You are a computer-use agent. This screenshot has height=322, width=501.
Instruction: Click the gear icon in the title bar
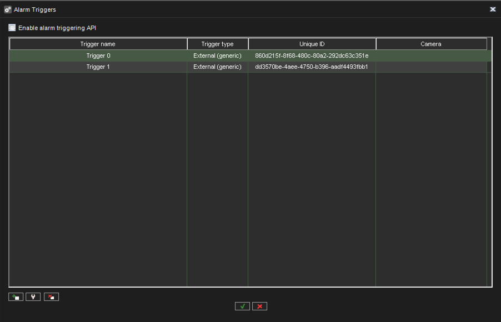7,9
